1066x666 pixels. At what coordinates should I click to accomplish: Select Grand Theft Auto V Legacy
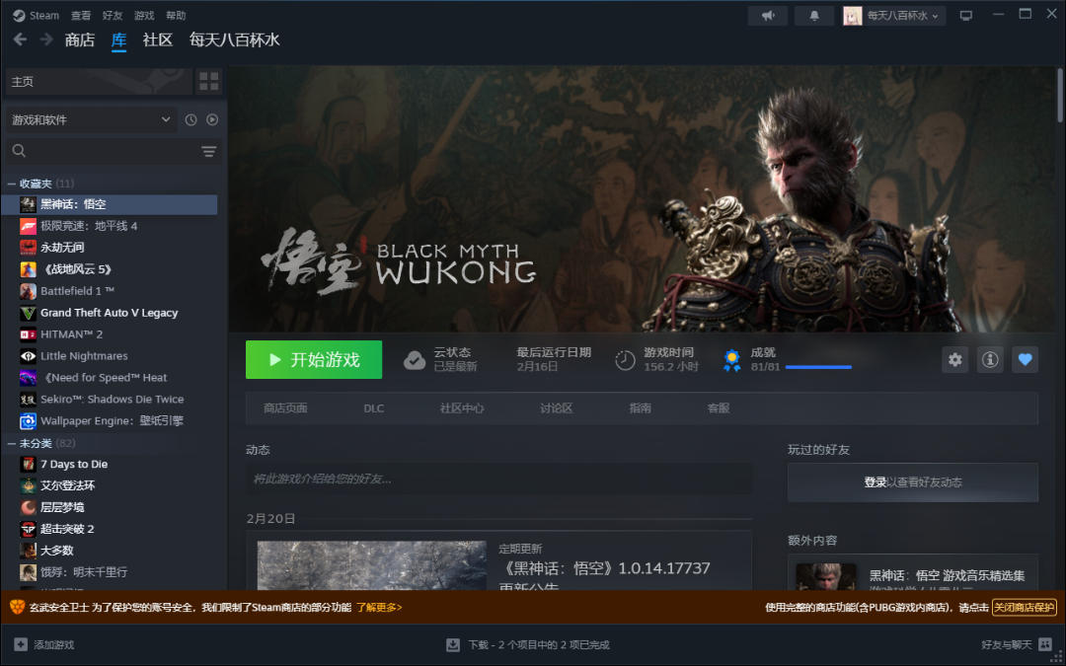(x=110, y=313)
